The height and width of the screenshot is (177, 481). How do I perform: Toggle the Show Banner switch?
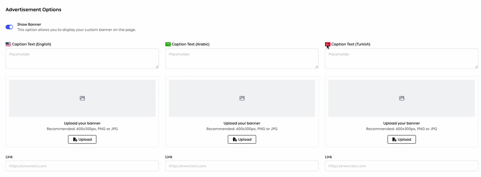pyautogui.click(x=9, y=27)
